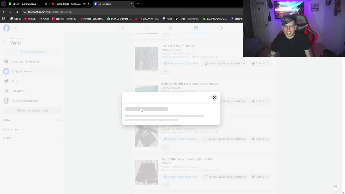Open a new browser tab
The width and height of the screenshot is (345, 194).
138,4
